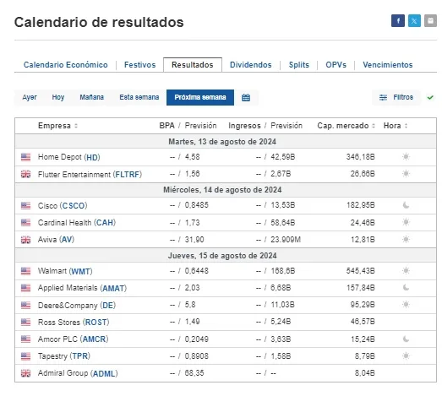Show results for Mañana

tap(91, 97)
